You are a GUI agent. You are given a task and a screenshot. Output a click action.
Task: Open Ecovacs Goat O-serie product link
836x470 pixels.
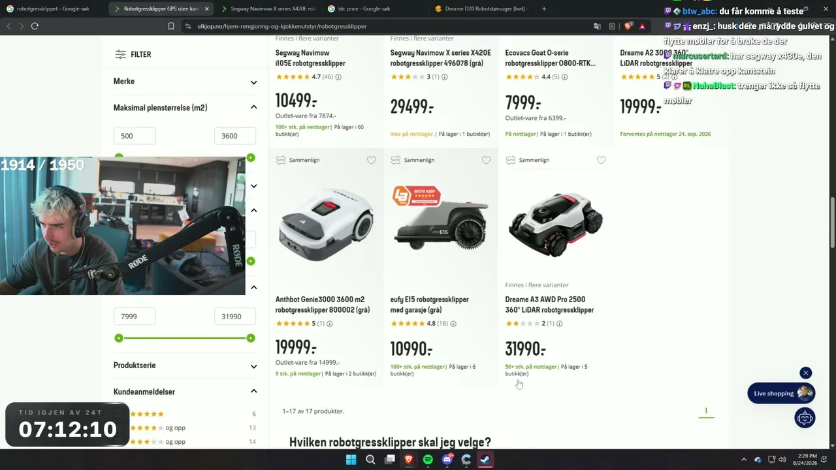pos(550,58)
